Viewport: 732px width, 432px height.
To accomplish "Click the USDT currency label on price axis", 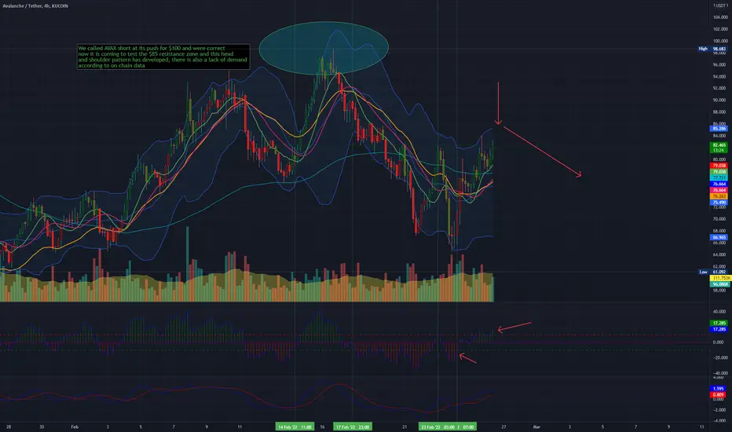I will coord(720,5).
